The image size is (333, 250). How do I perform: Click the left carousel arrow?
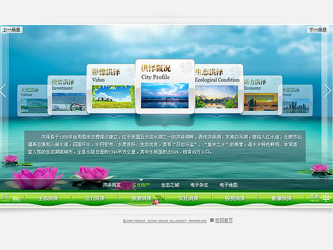pyautogui.click(x=3, y=90)
